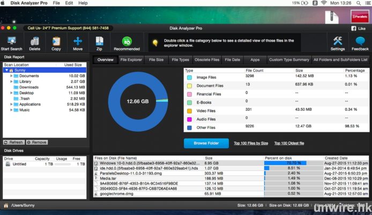The image size is (372, 215).
Task: Click the Sunny home folder icon
Action: [11, 70]
